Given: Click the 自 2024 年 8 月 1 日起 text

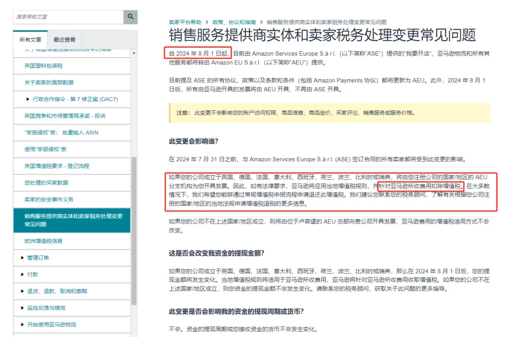Looking at the screenshot, I should click(x=199, y=53).
